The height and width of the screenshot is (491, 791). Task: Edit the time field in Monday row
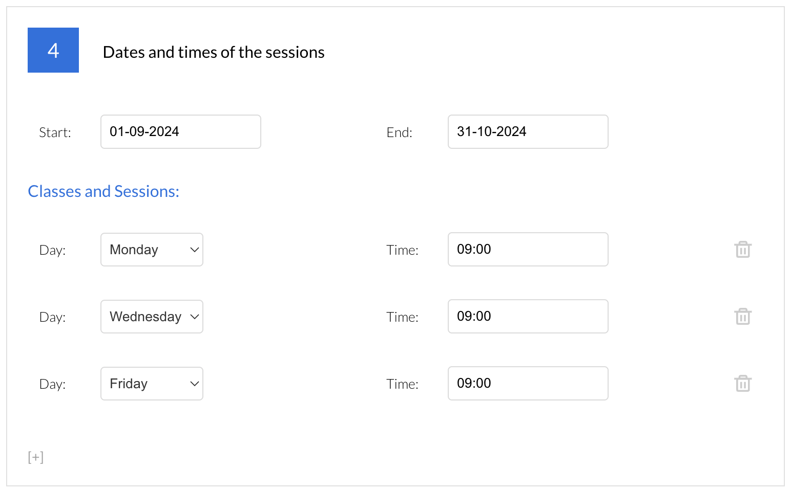(x=528, y=250)
